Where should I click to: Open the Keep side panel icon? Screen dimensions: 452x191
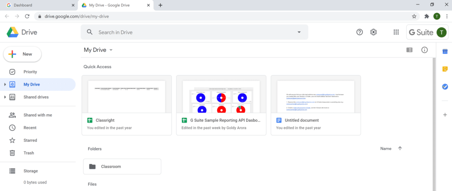445,69
